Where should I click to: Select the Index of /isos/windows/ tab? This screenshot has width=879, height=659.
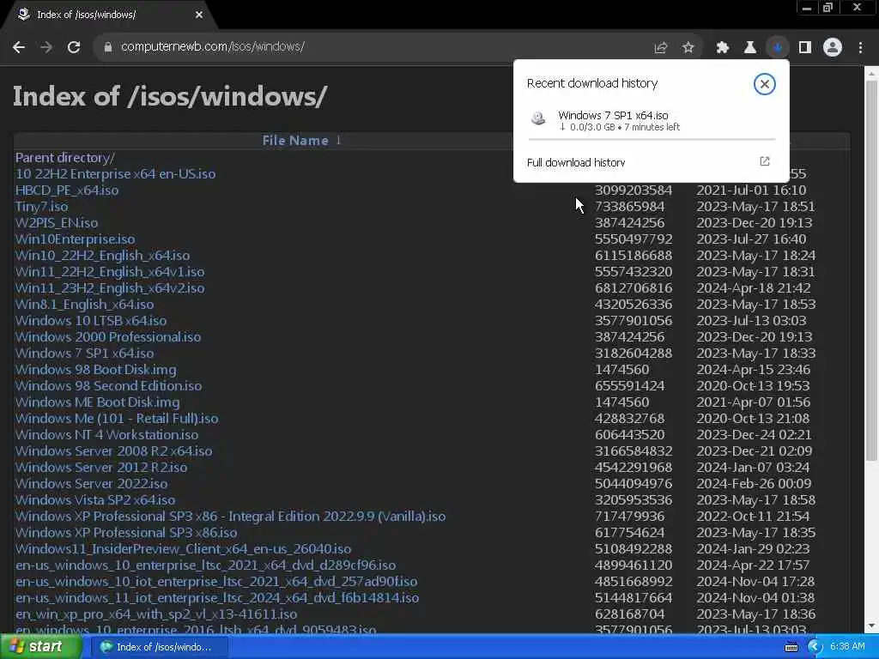pyautogui.click(x=109, y=15)
